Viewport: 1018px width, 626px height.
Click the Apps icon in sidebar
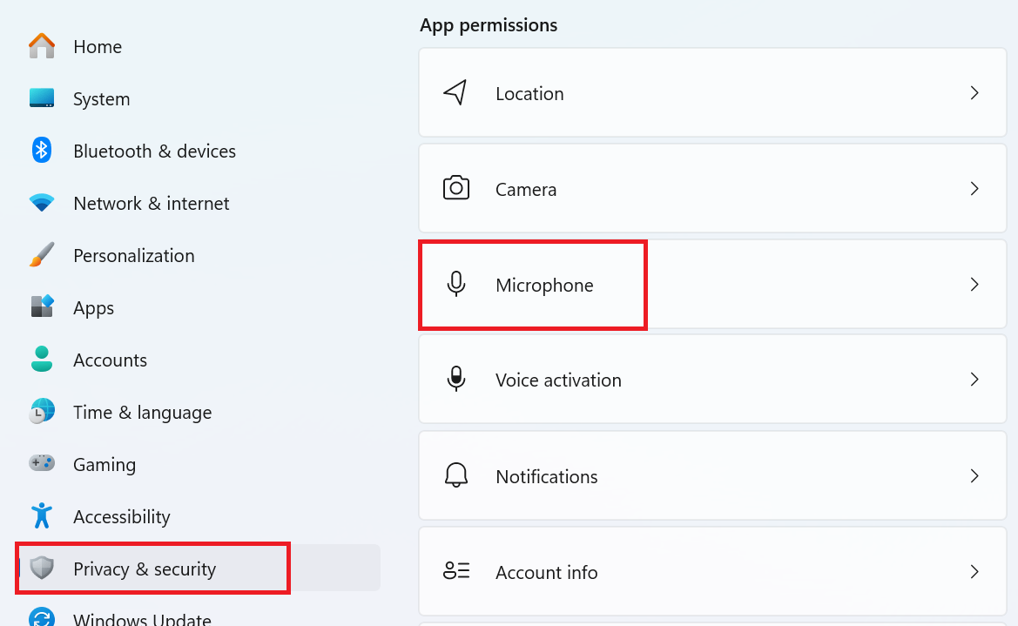click(42, 306)
